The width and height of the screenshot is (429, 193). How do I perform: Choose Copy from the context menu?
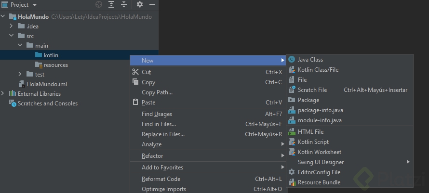click(208, 82)
